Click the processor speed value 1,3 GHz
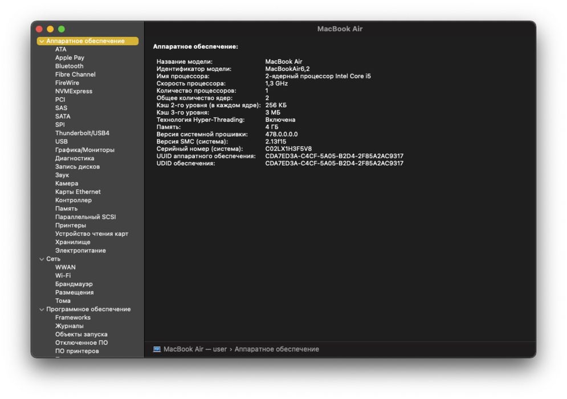567x399 pixels. point(276,83)
